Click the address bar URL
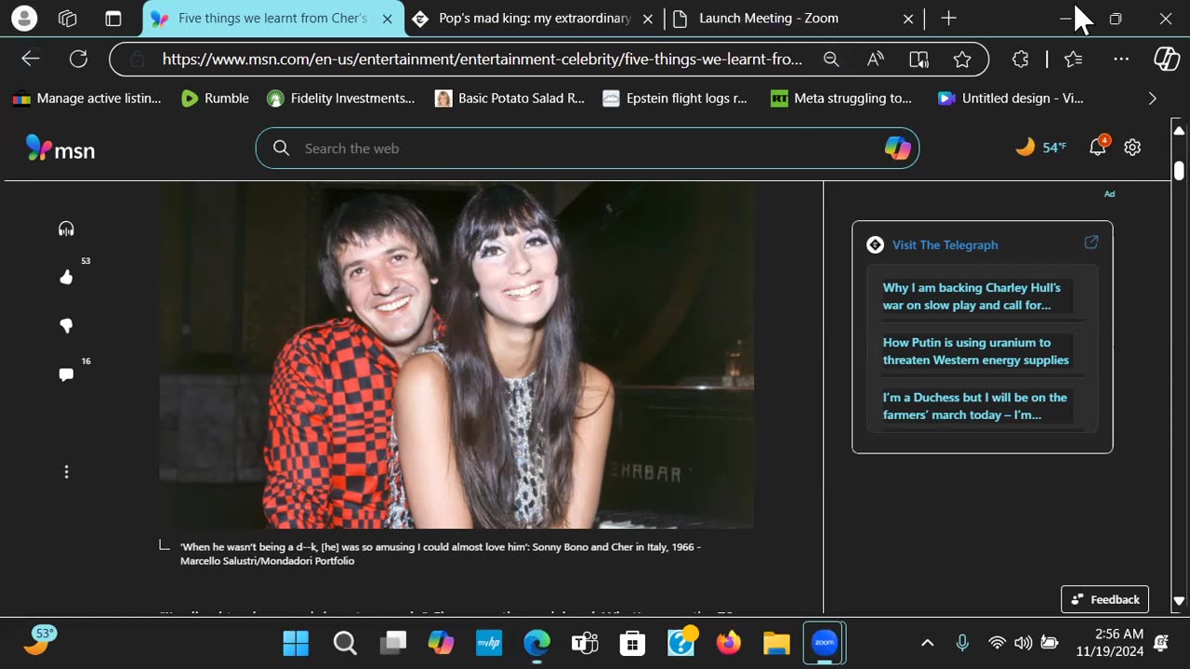The image size is (1190, 669). [x=482, y=59]
